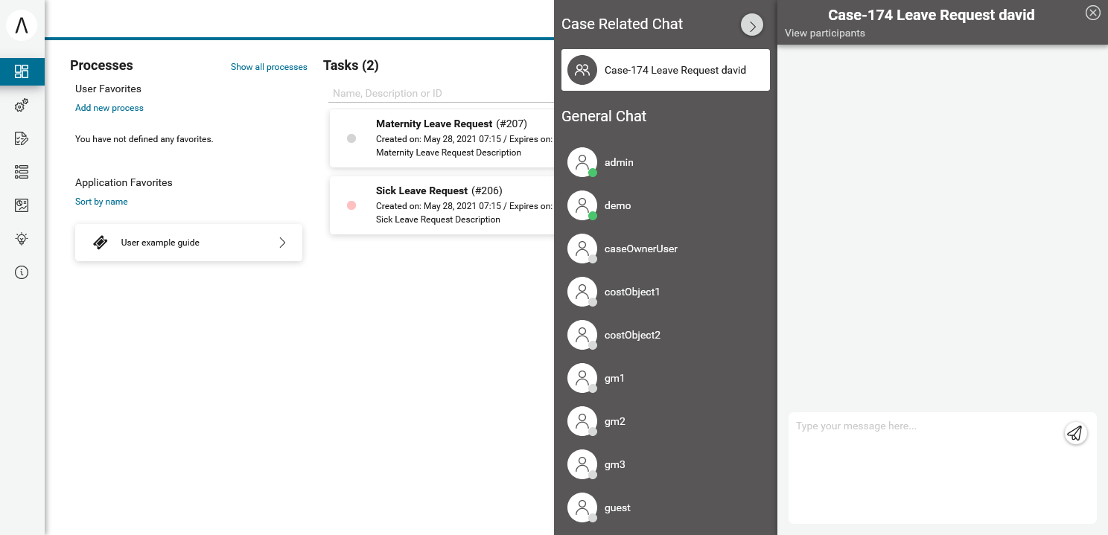The width and height of the screenshot is (1108, 535).
Task: Click the dashboard icon in sidebar
Action: pyautogui.click(x=22, y=71)
